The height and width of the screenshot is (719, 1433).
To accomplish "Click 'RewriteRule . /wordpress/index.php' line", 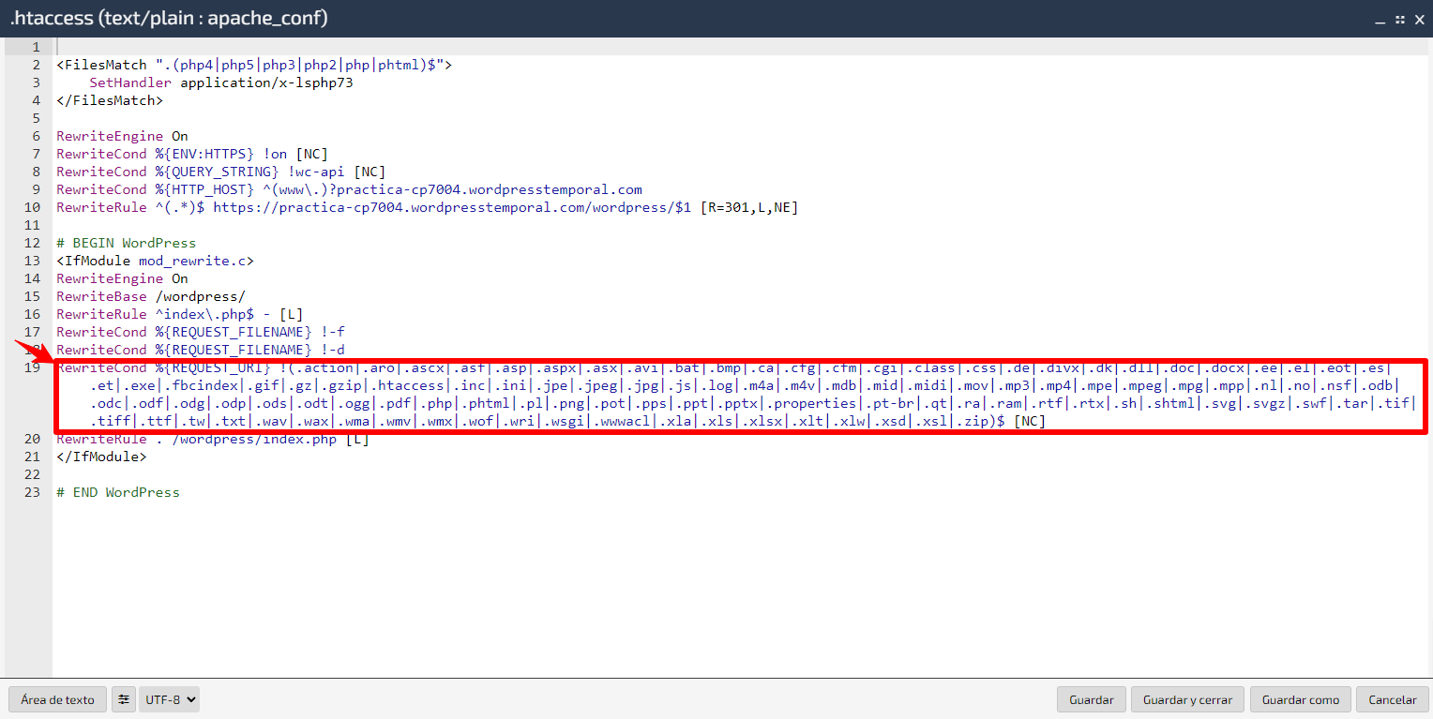I will pyautogui.click(x=213, y=439).
